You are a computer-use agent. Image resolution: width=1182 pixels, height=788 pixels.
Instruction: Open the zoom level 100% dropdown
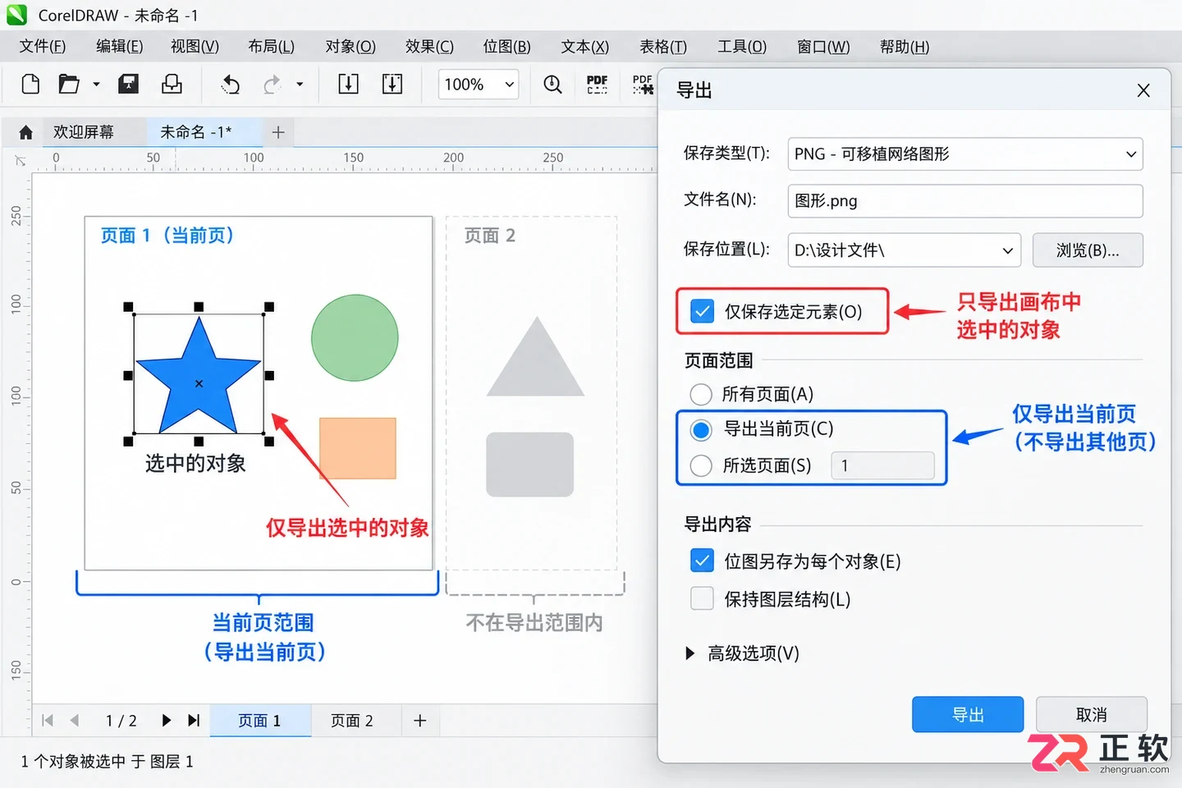(479, 84)
